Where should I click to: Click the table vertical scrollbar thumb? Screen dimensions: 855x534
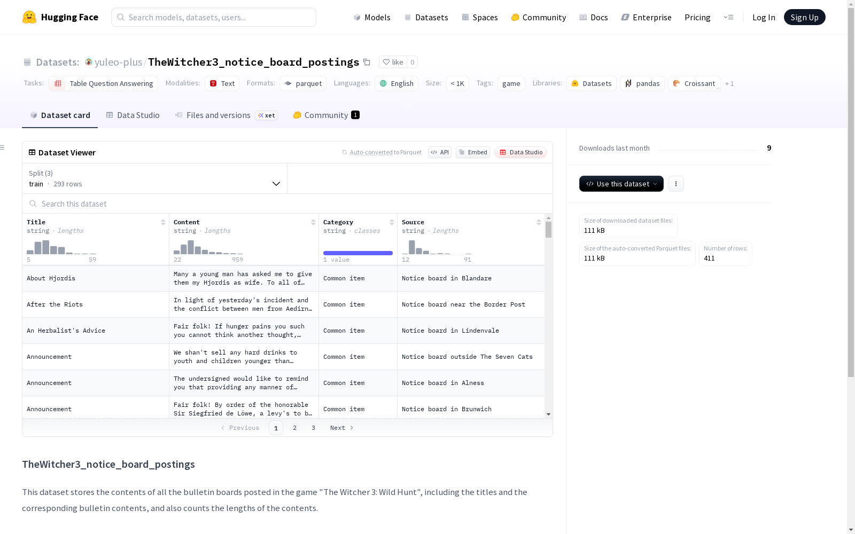tap(548, 230)
